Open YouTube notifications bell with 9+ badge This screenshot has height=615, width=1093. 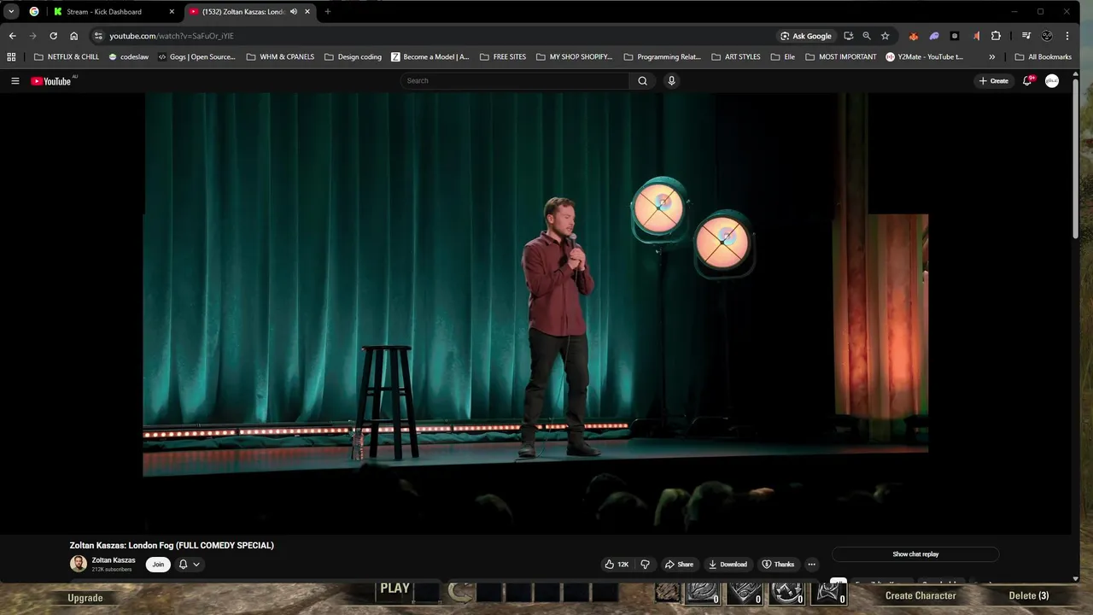coord(1028,80)
